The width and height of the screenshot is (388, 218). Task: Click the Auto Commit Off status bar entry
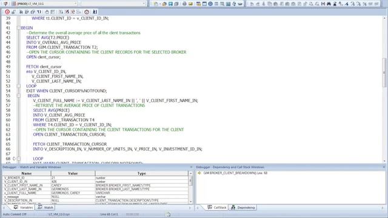point(15,214)
